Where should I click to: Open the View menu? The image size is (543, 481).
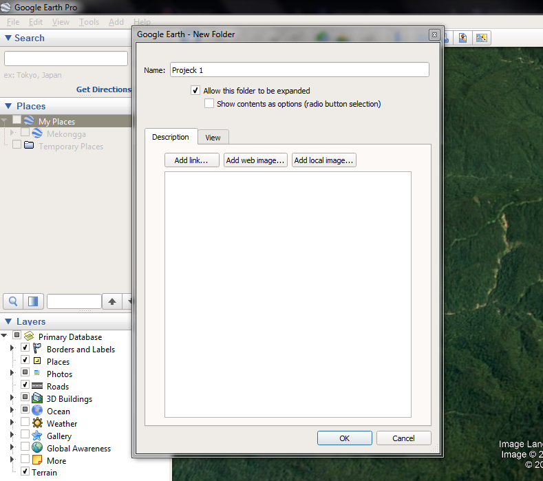pyautogui.click(x=61, y=22)
